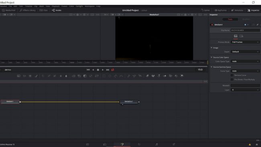This screenshot has height=147, width=261.
Task: Add a Polygon mask tool
Action: point(116,76)
